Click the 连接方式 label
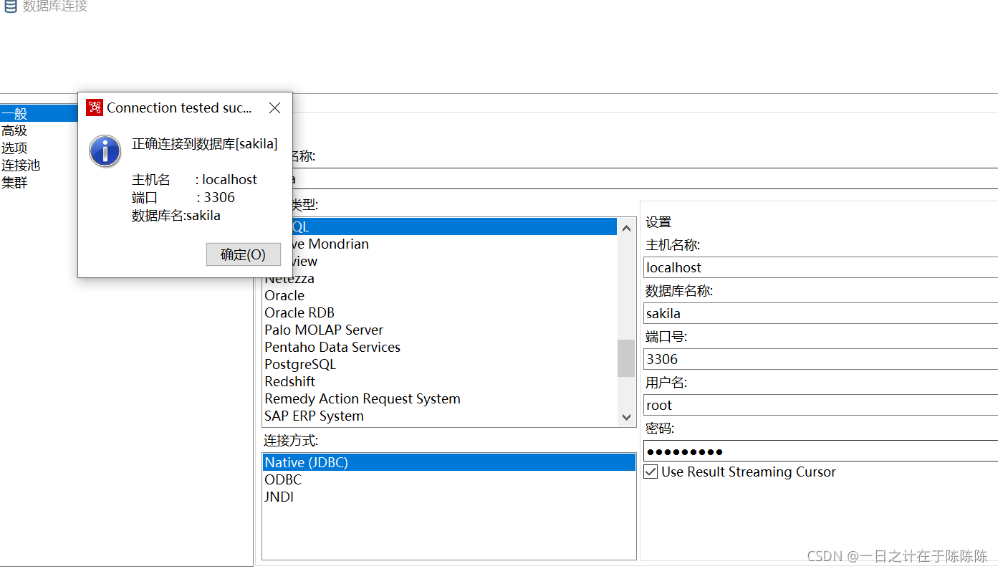The image size is (998, 569). pyautogui.click(x=292, y=440)
